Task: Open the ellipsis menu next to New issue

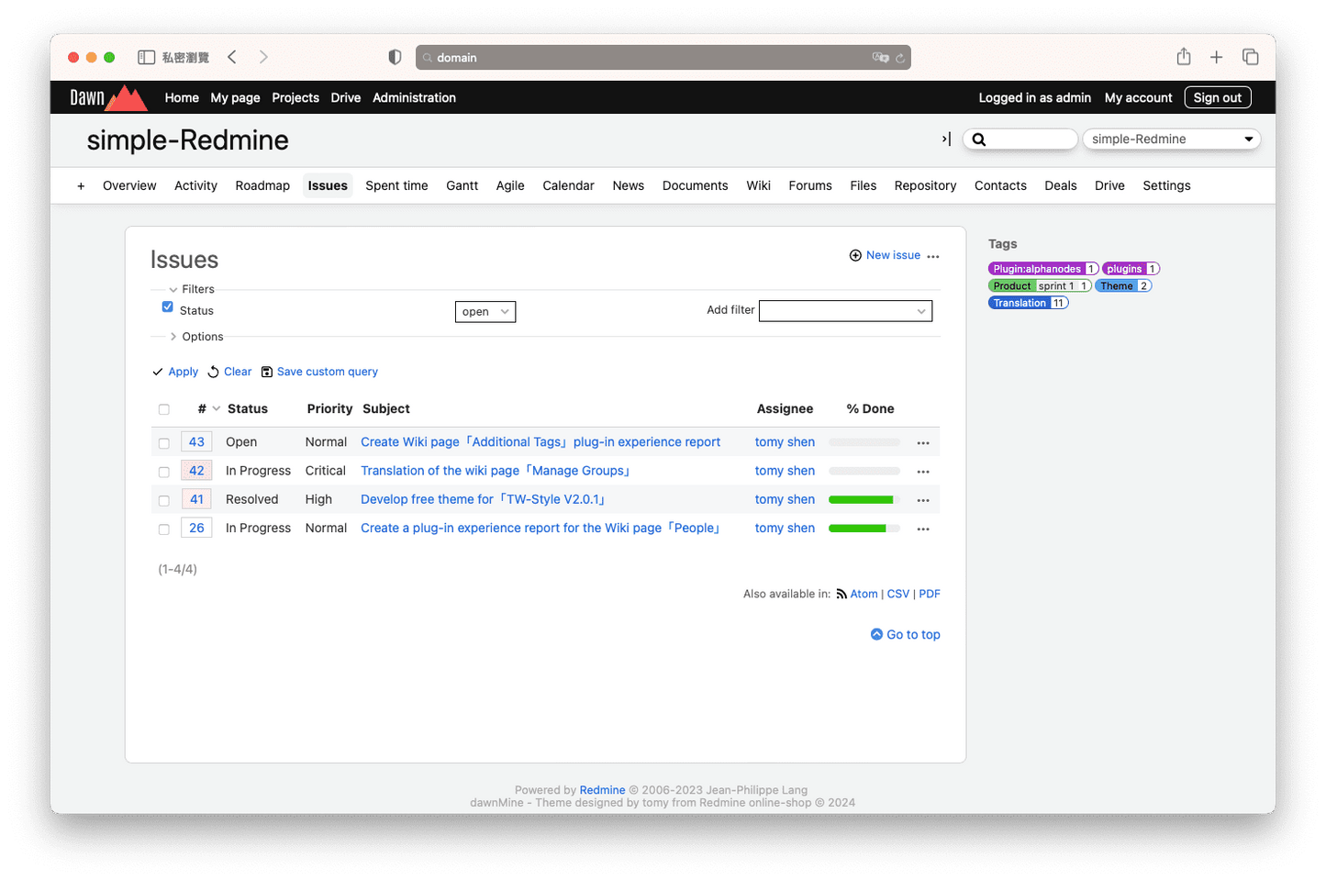Action: [932, 256]
